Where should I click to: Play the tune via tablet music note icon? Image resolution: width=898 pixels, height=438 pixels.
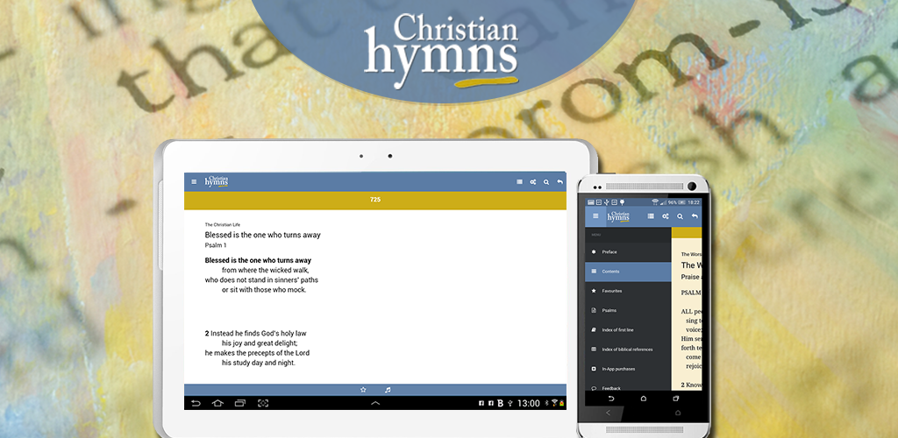[x=388, y=390]
